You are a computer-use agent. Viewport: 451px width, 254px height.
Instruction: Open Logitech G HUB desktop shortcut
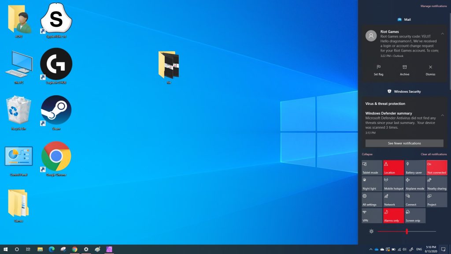point(56,66)
